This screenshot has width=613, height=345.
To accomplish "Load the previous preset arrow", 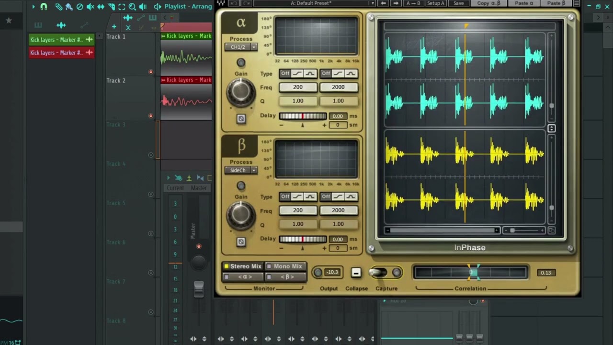I will point(383,3).
